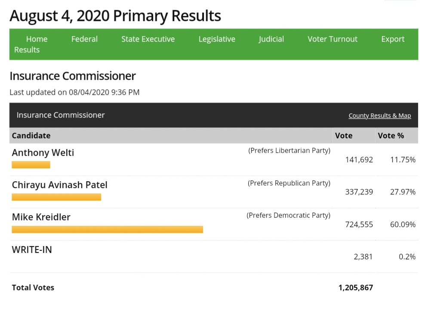Switch to Legislative results
This screenshot has width=428, height=310.
217,39
